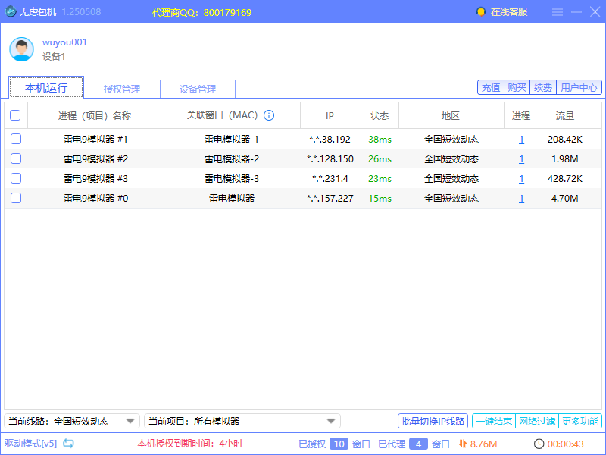The width and height of the screenshot is (606, 455).
Task: Open the 更多功能 menu
Action: point(580,421)
